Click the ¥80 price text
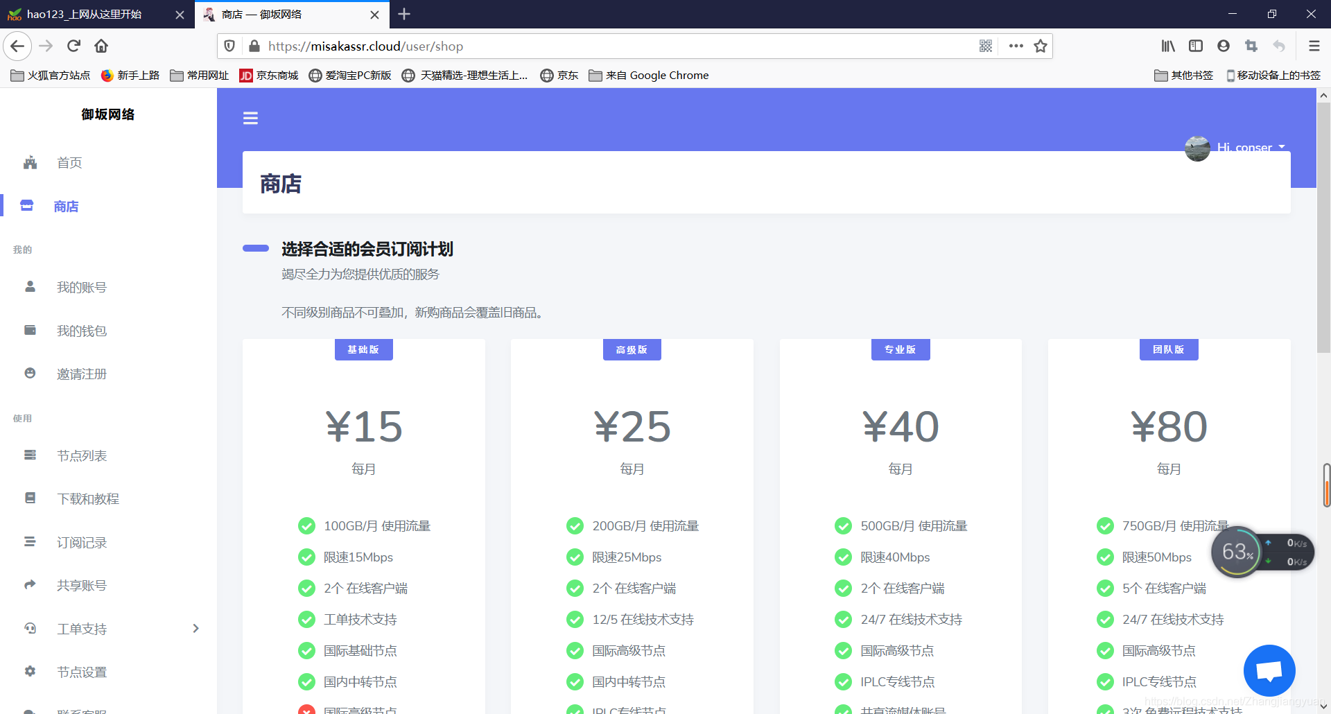Screen dimensions: 1331x714 point(1169,427)
